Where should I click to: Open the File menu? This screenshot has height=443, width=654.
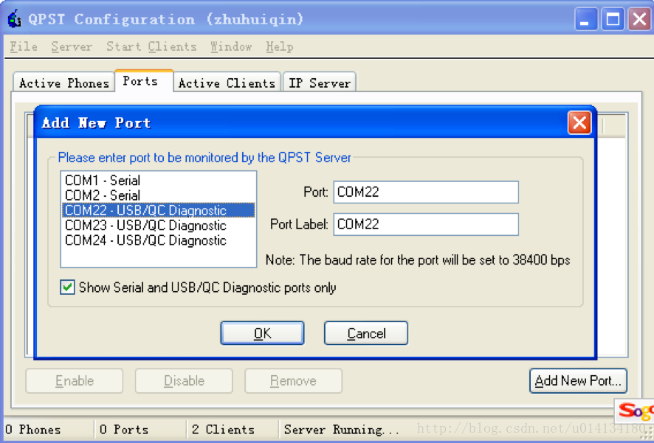(24, 46)
